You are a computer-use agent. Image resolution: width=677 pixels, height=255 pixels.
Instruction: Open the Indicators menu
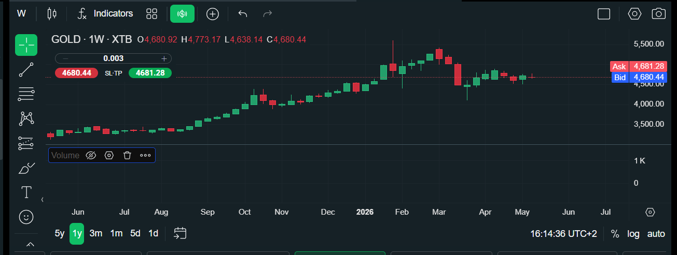coord(105,14)
